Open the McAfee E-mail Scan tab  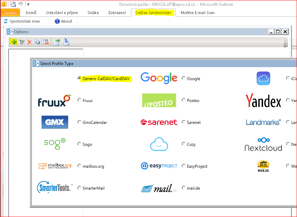coord(198,13)
